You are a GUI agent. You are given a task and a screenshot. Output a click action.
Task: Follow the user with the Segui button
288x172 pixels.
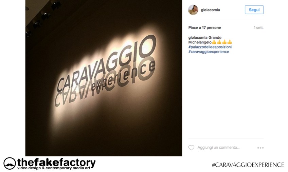(254, 10)
